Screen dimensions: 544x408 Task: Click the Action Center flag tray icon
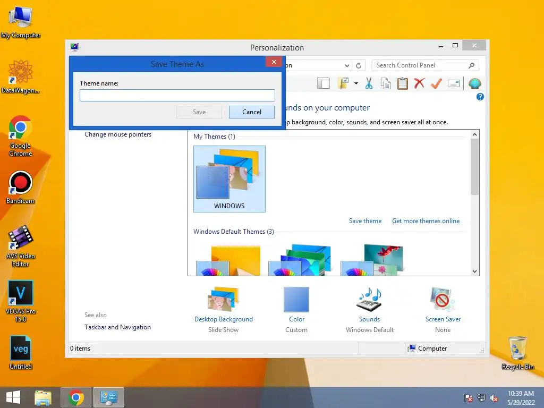point(469,398)
